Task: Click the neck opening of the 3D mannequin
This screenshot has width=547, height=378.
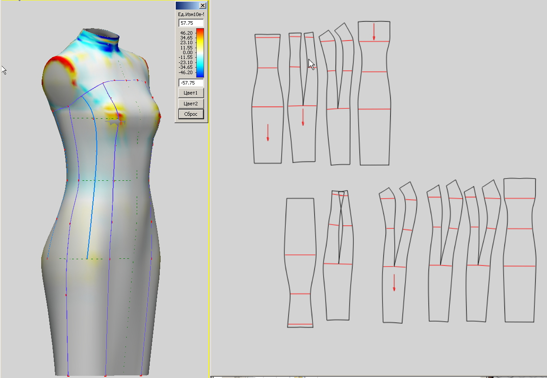Action: [x=101, y=33]
